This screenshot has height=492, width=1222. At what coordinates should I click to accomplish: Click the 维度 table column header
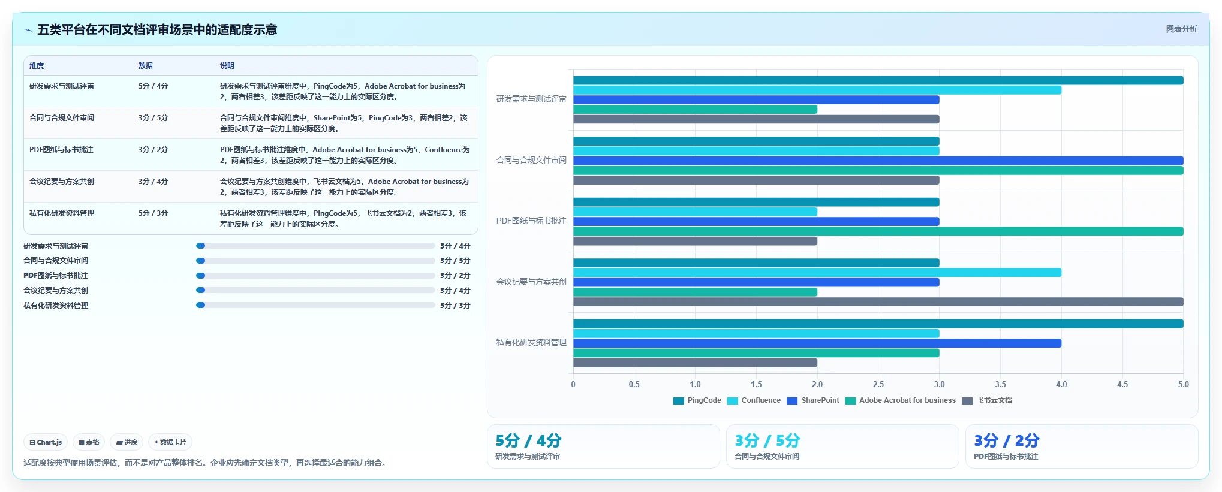37,66
